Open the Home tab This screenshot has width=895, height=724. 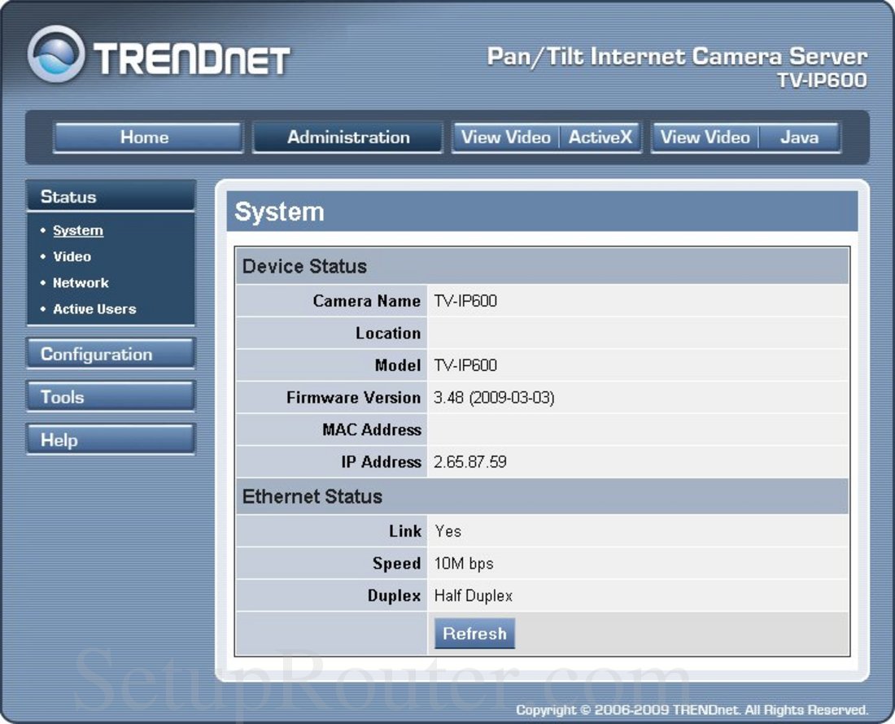[148, 137]
